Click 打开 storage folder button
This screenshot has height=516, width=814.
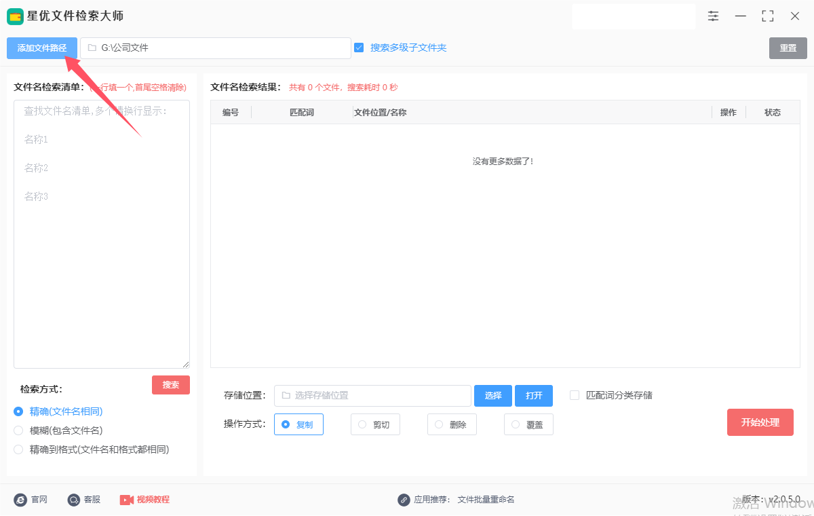click(x=534, y=396)
